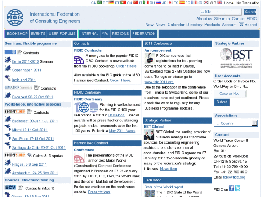Open the EVENTS menu tab
The image size is (262, 197).
coord(38,34)
